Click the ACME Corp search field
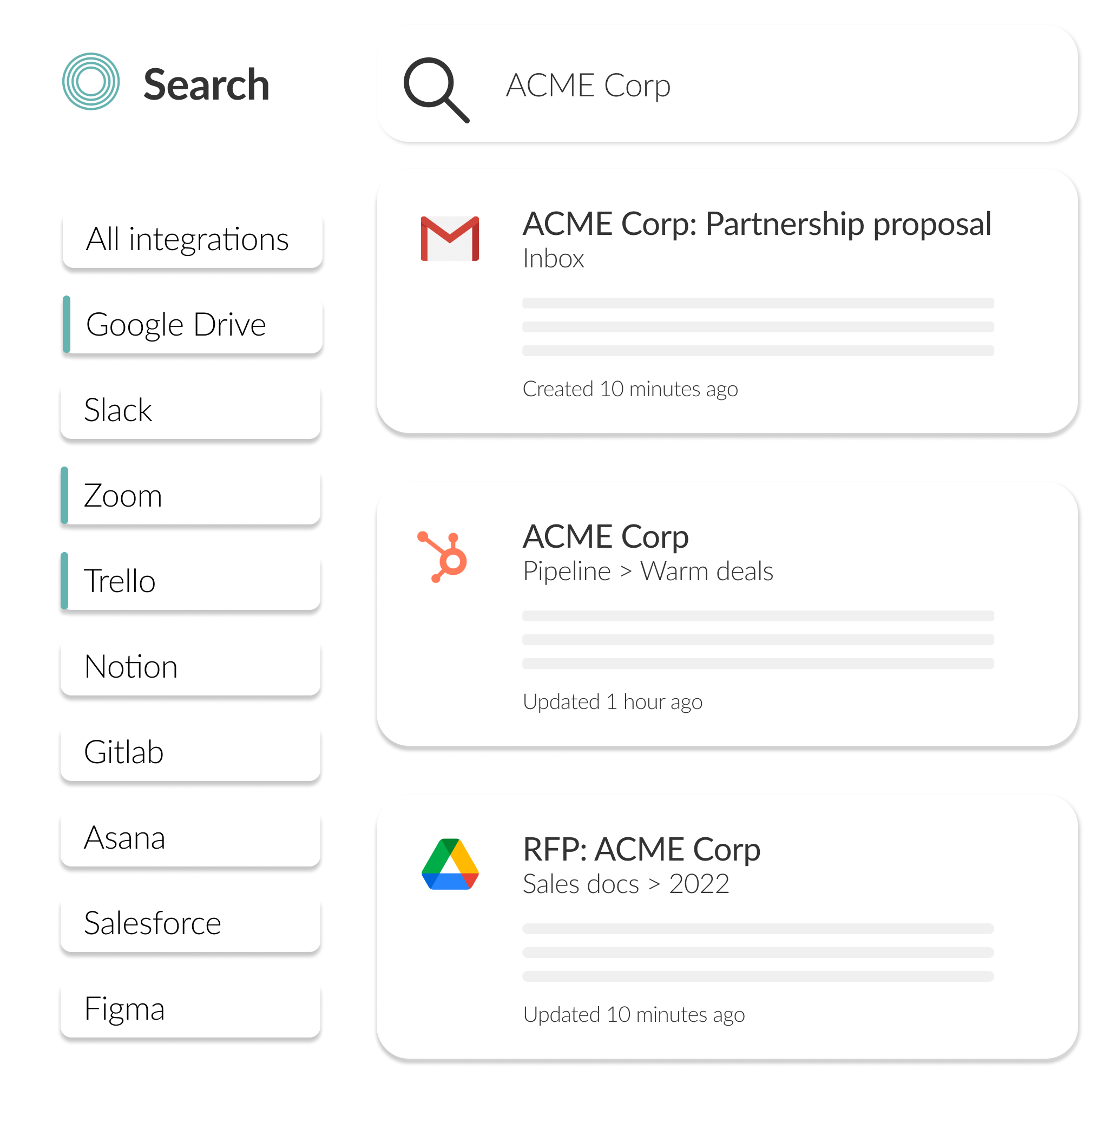Image resolution: width=1117 pixels, height=1129 pixels. coord(727,84)
